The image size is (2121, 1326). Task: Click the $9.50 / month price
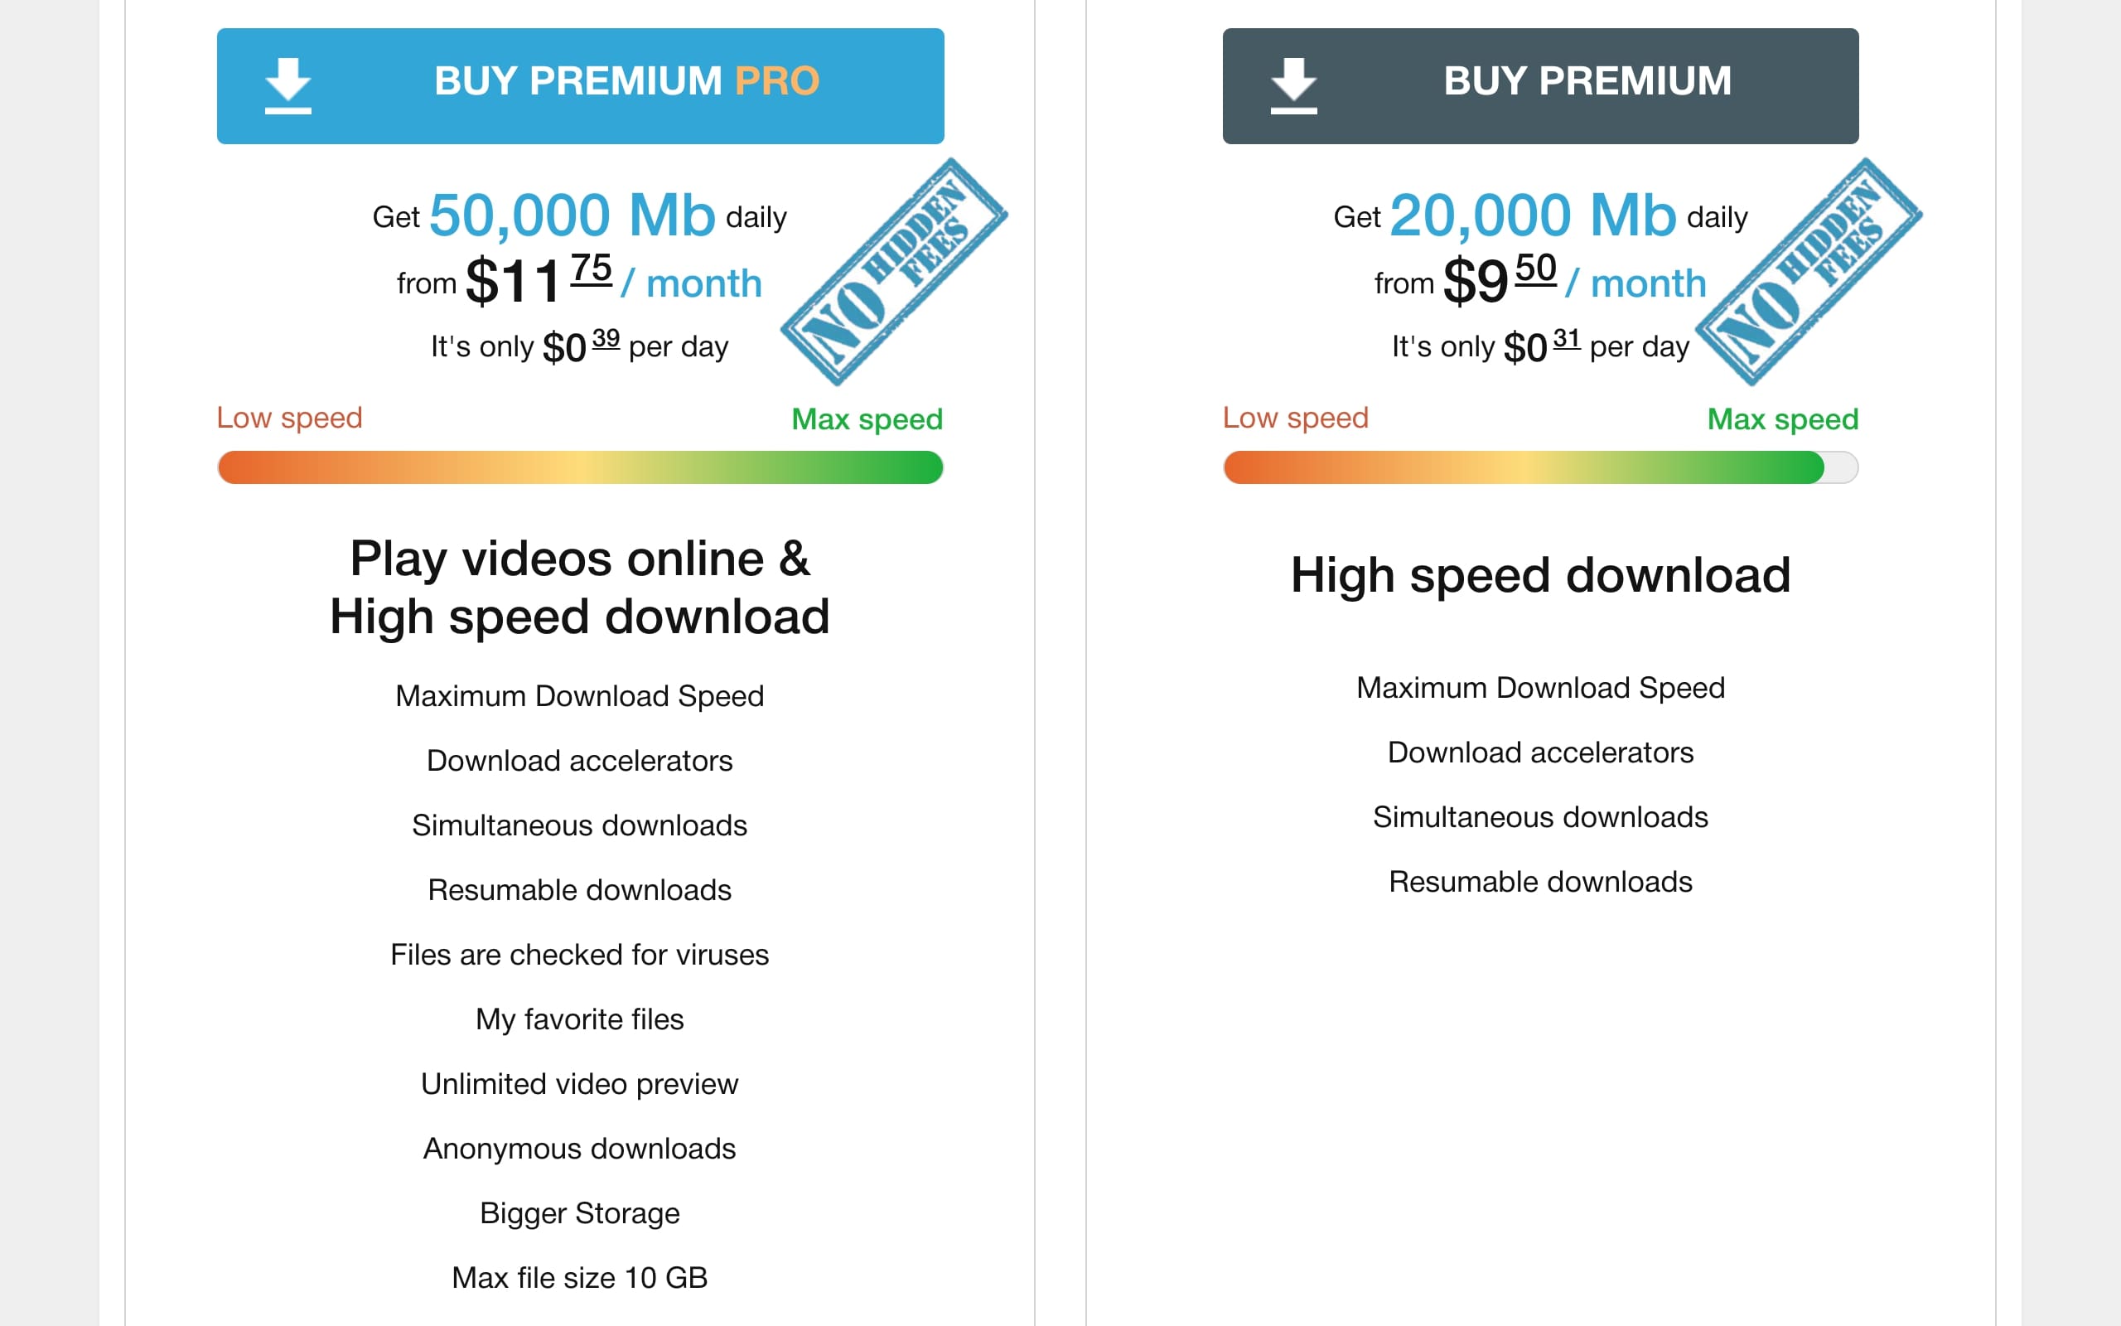pyautogui.click(x=1574, y=281)
